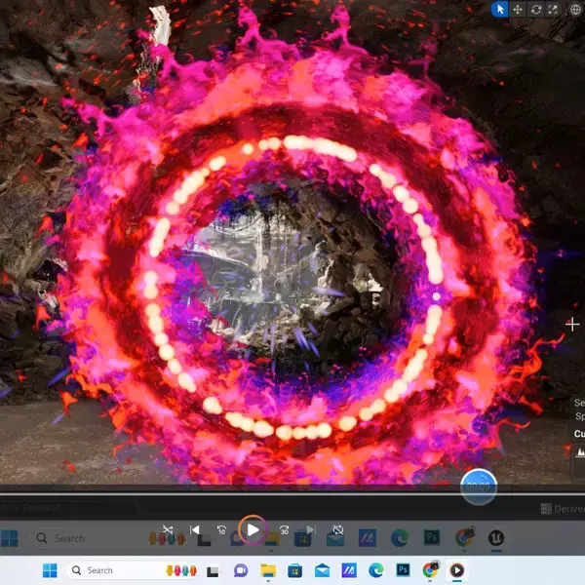Pick the Scale gizmo tool
Viewport: 585px width, 585px height.
click(x=553, y=10)
